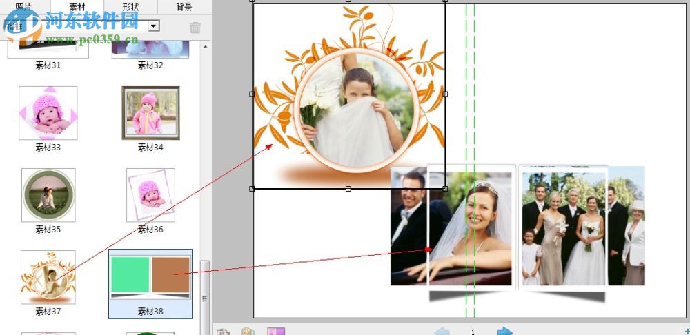This screenshot has width=690, height=335.
Task: Choose the 素材35 green circle frame
Action: tap(48, 195)
